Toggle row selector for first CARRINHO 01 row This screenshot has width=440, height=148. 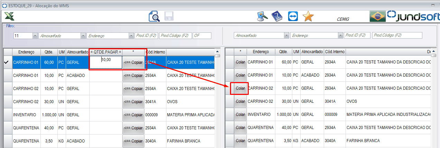pyautogui.click(x=7, y=62)
